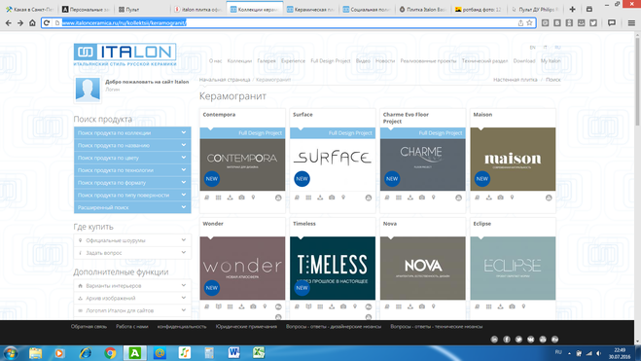Click download icon under Surface card
Image resolution: width=641 pixels, height=361 pixels.
[x=320, y=198]
